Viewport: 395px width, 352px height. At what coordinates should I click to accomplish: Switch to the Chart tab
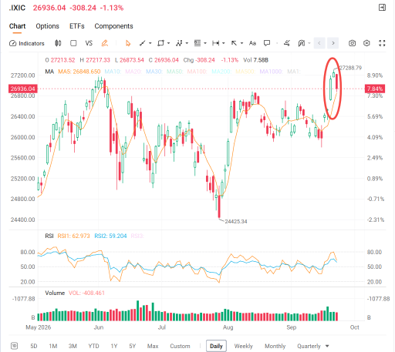coord(17,26)
